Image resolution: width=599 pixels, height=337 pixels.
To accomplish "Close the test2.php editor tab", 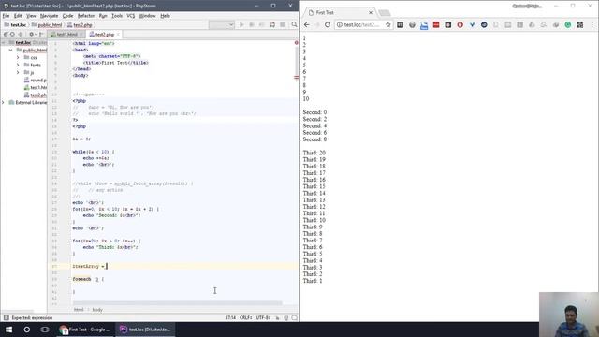I will 118,35.
